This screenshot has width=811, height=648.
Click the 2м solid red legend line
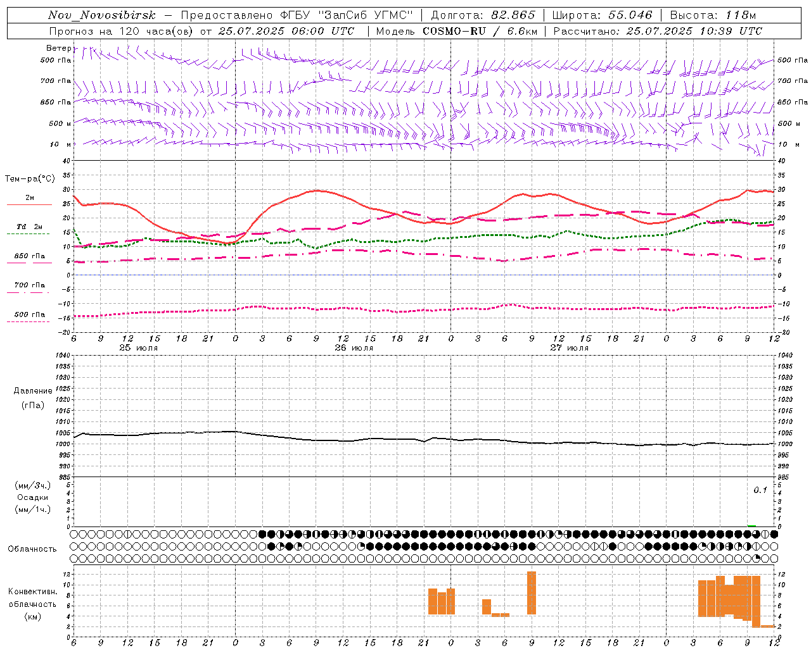(x=29, y=204)
